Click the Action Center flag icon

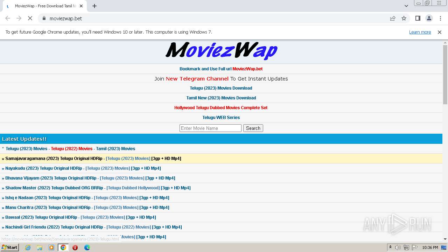[415, 247]
